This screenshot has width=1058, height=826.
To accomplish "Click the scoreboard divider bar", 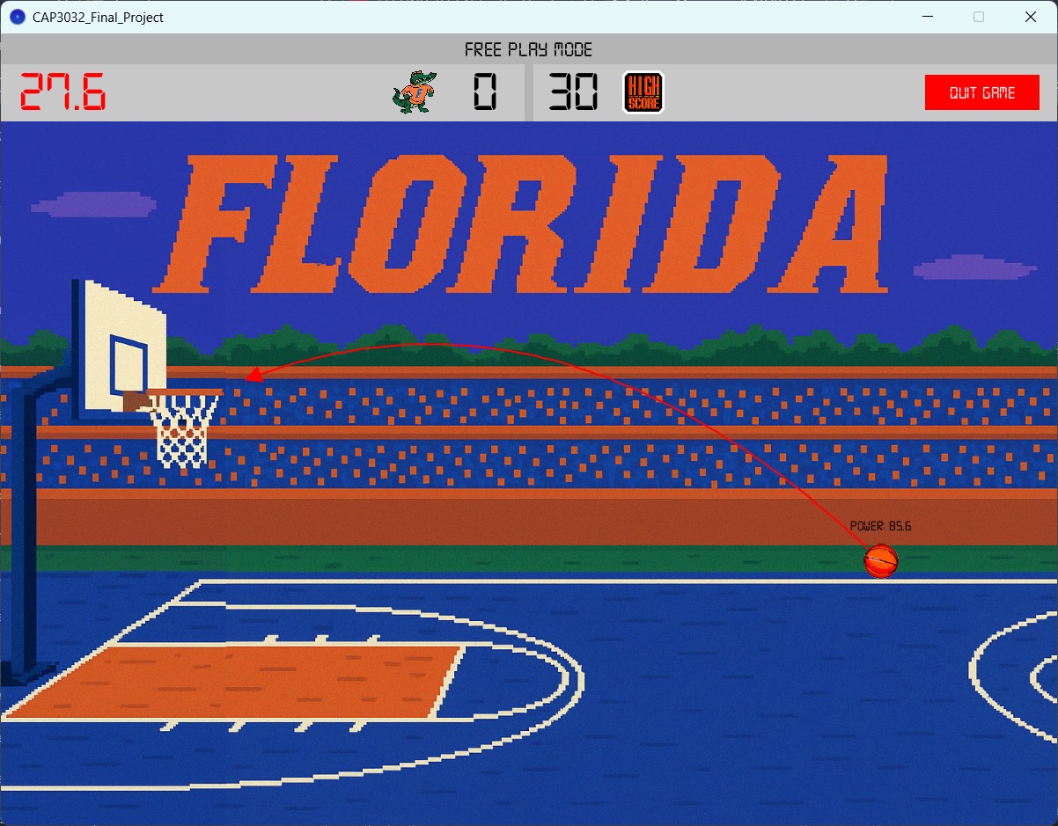I will (529, 91).
